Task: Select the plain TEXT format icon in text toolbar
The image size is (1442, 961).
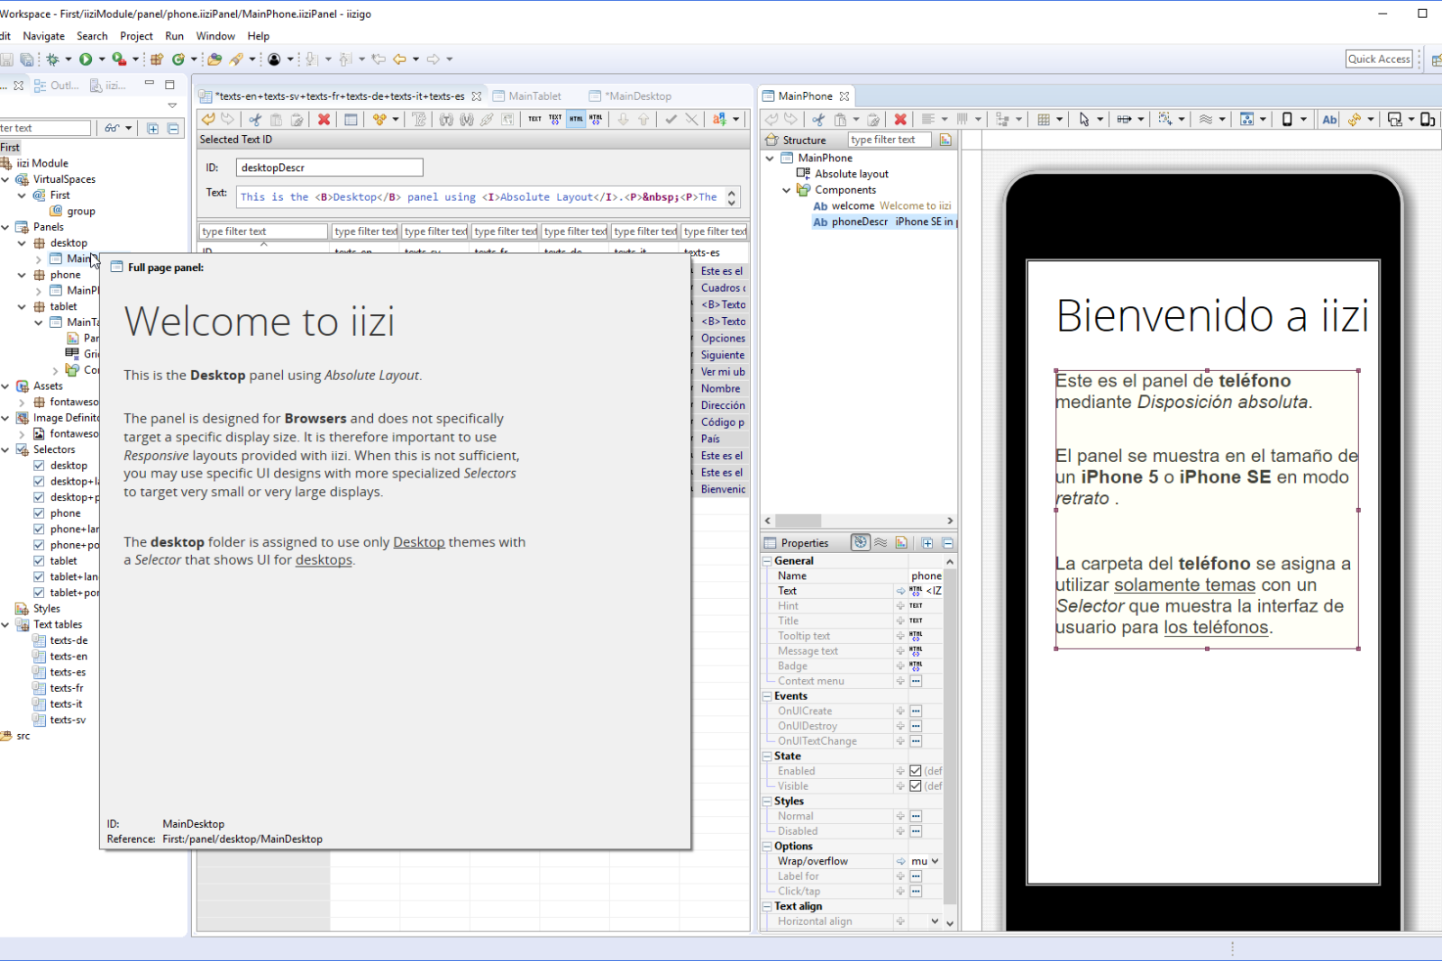Action: [534, 119]
